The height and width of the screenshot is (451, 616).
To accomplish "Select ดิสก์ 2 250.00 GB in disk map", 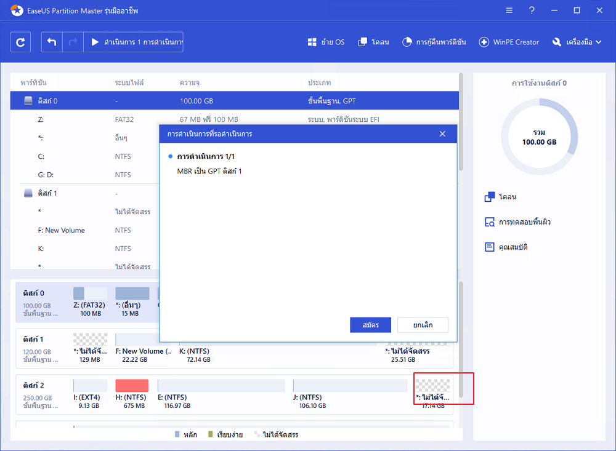I will [40, 395].
